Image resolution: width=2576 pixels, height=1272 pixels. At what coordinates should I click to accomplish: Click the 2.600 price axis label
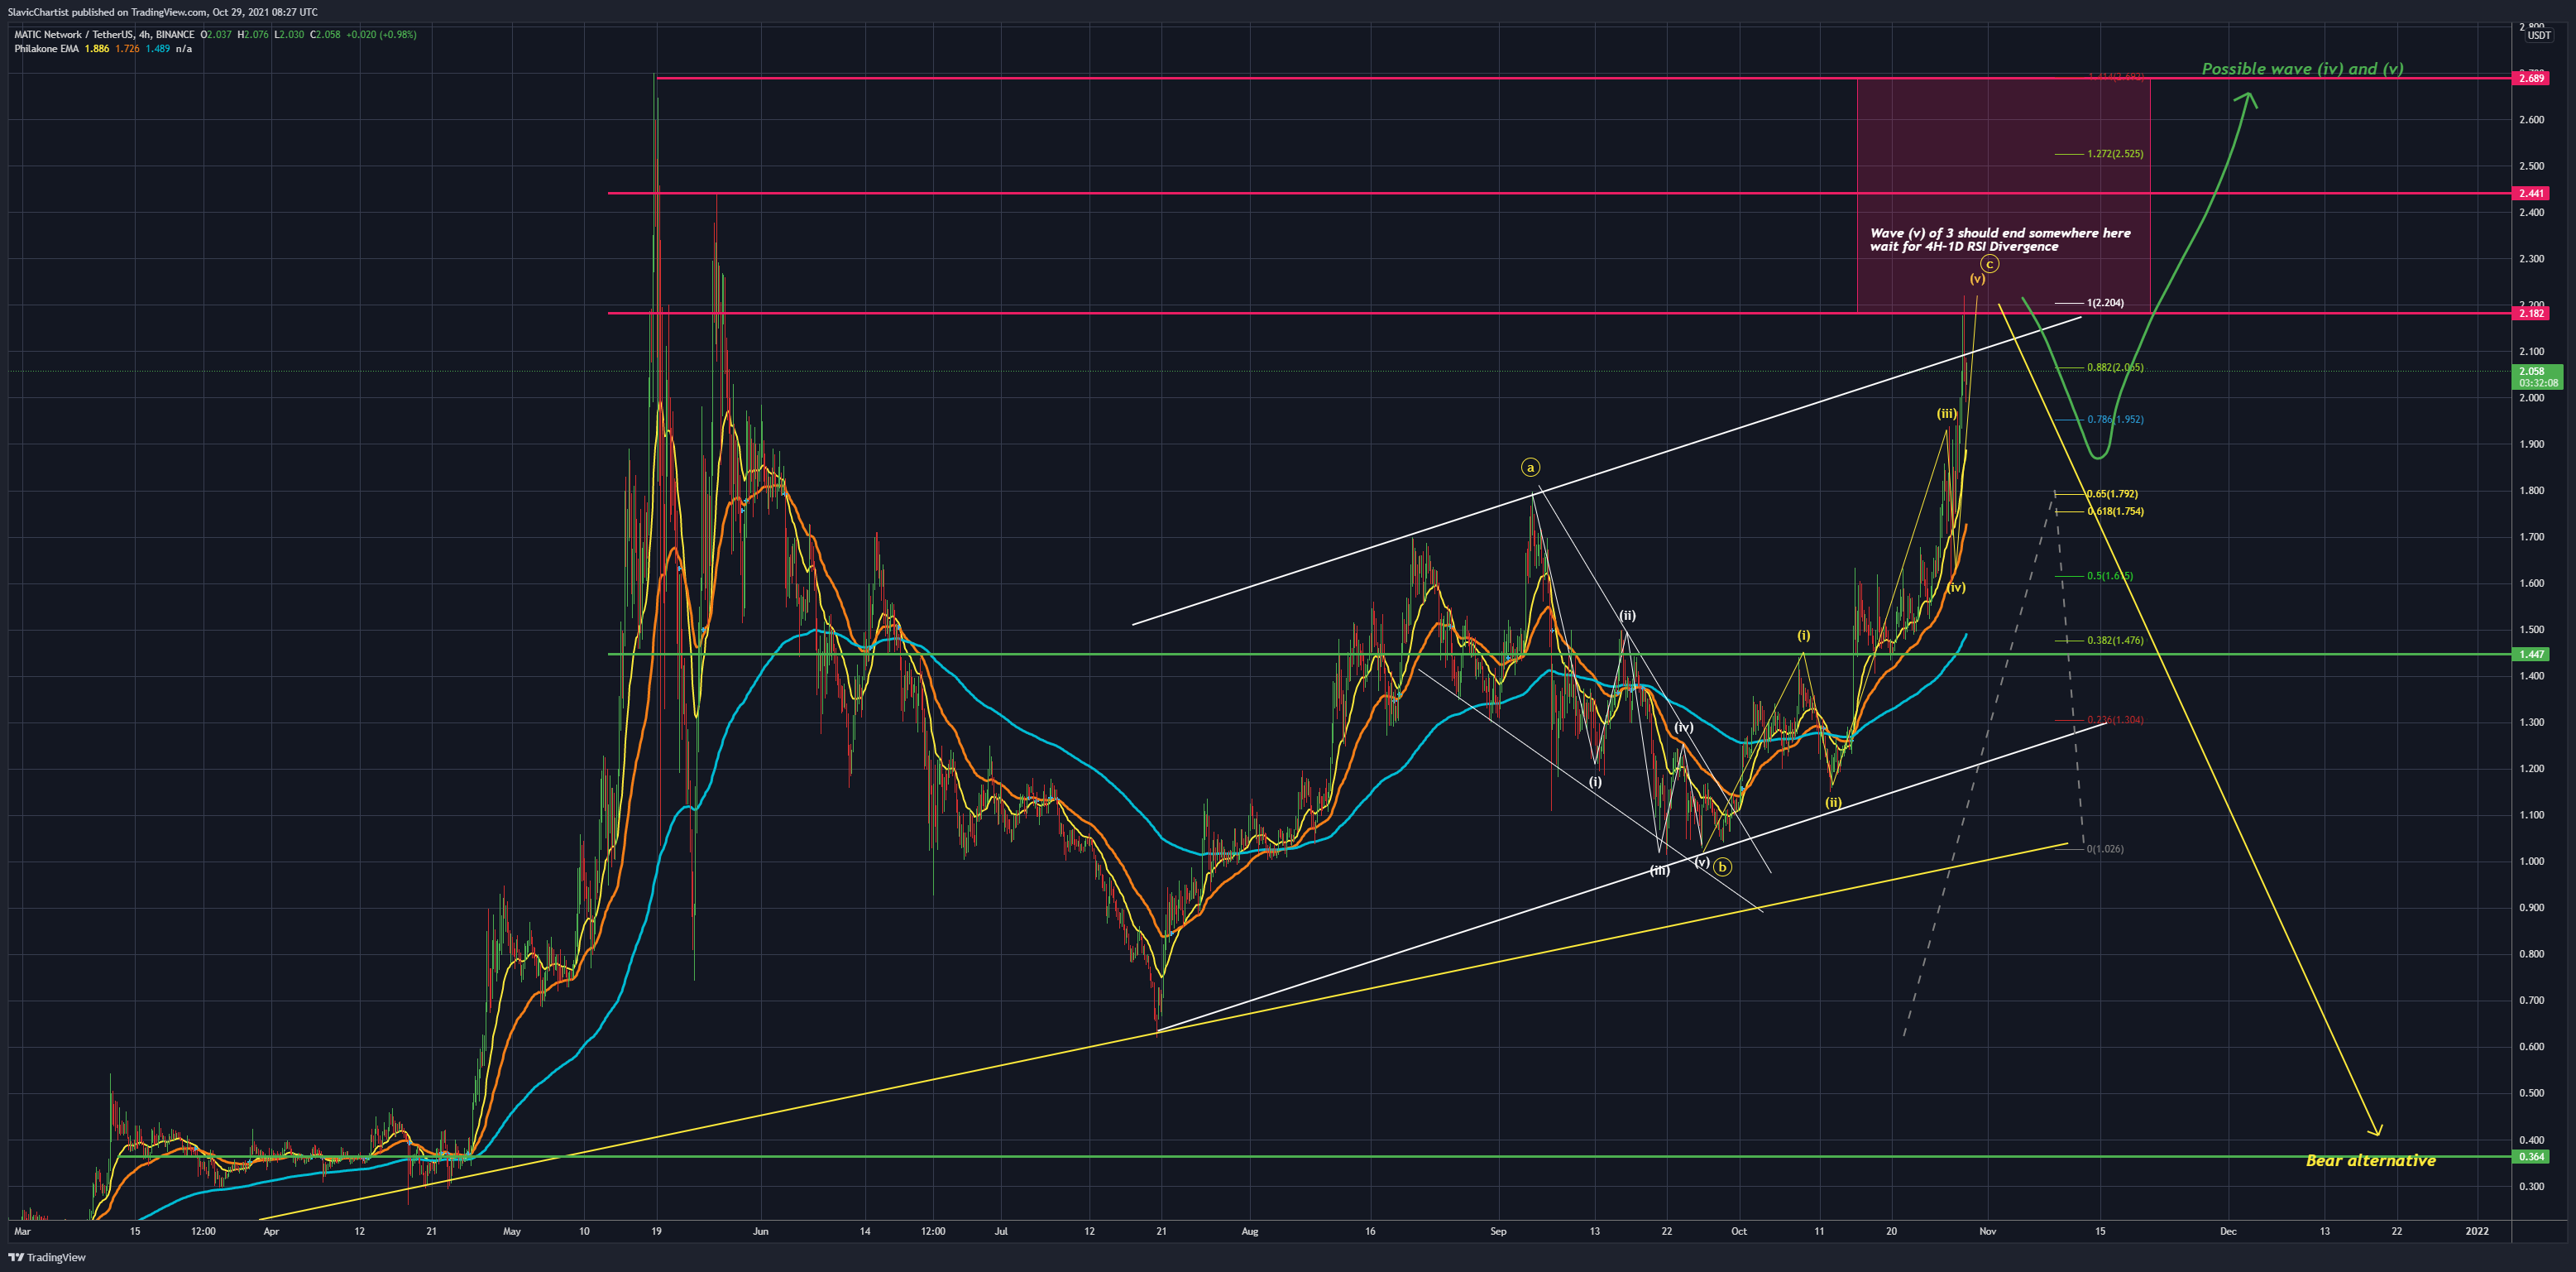point(2532,120)
